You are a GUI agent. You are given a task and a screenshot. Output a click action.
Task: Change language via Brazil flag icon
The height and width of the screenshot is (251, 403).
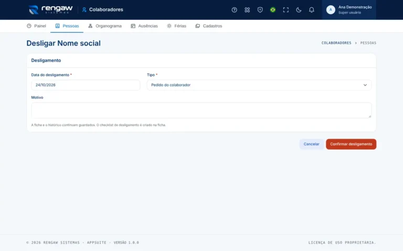click(x=273, y=10)
